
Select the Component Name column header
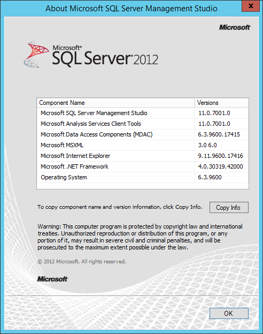pos(115,103)
